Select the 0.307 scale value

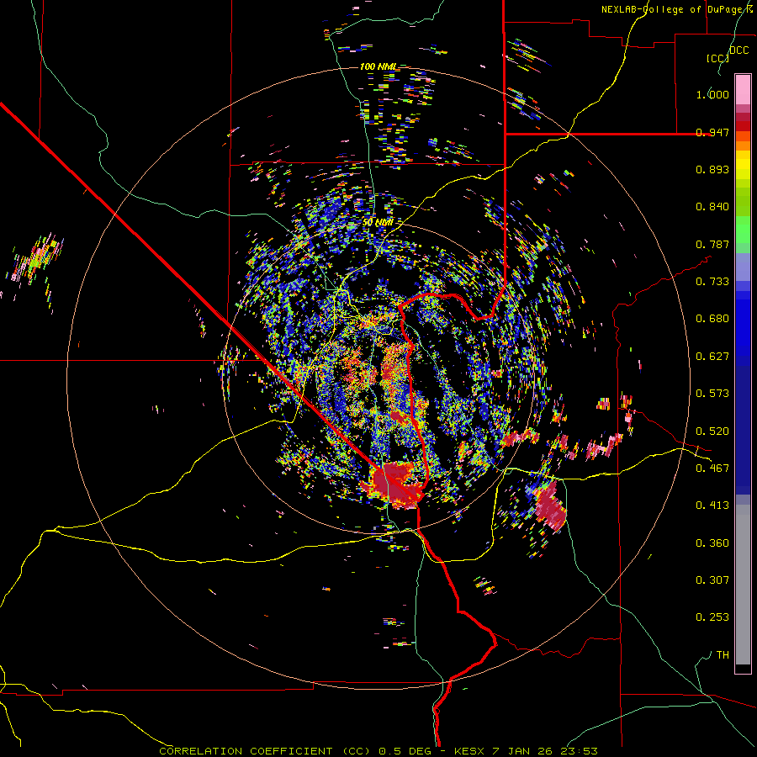(712, 580)
